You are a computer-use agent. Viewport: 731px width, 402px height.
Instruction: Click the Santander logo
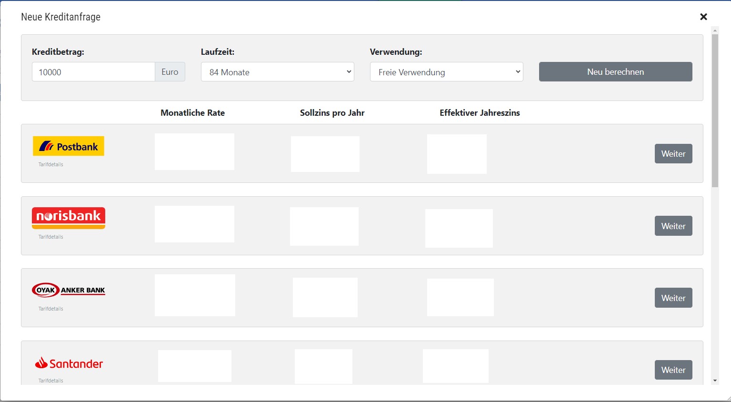pyautogui.click(x=69, y=363)
